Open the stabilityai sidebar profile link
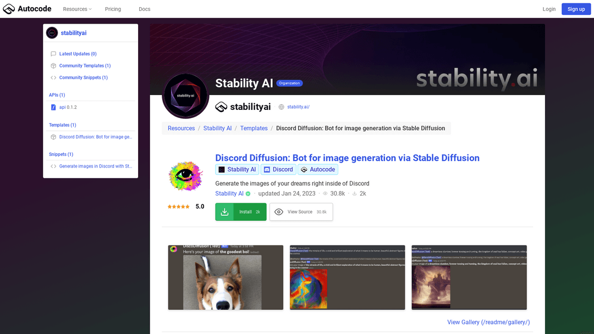This screenshot has height=334, width=594. pos(74,33)
